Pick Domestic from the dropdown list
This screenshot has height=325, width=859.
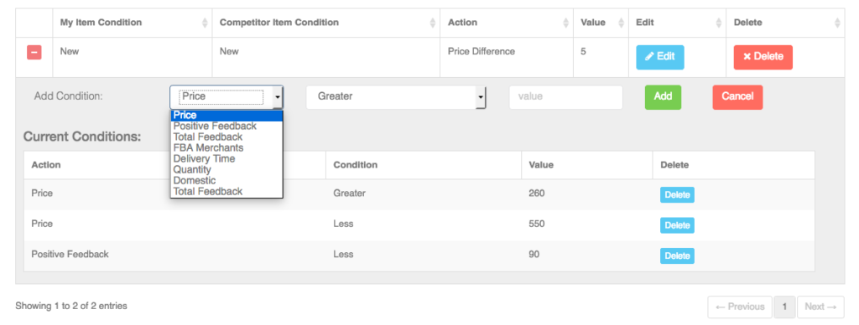pos(226,181)
